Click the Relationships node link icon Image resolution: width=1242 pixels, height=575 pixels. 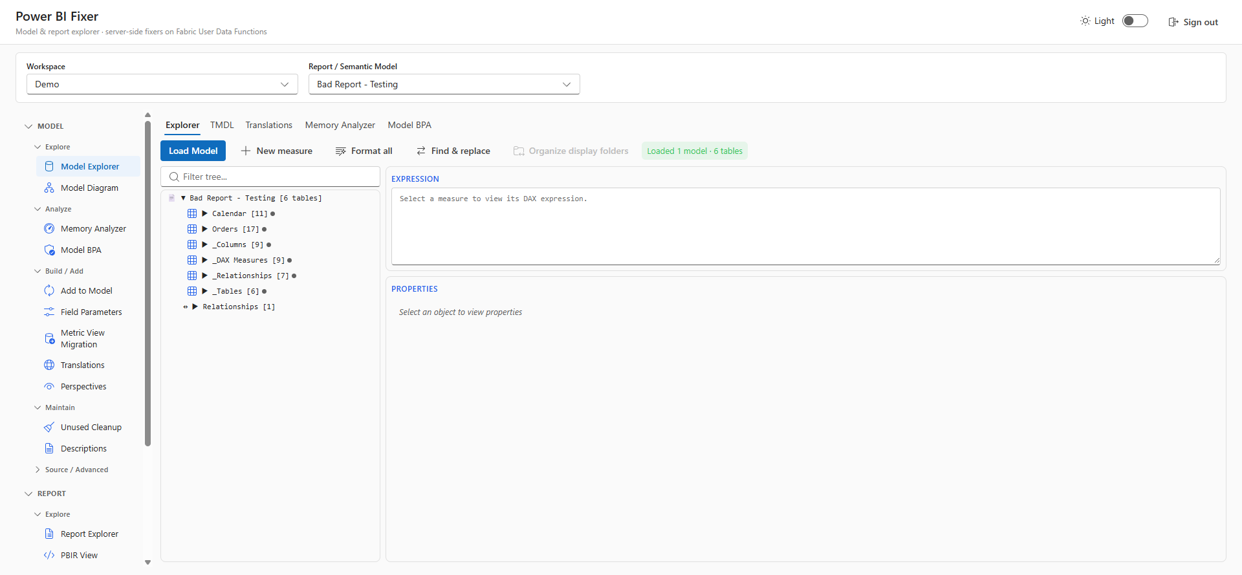coord(186,307)
